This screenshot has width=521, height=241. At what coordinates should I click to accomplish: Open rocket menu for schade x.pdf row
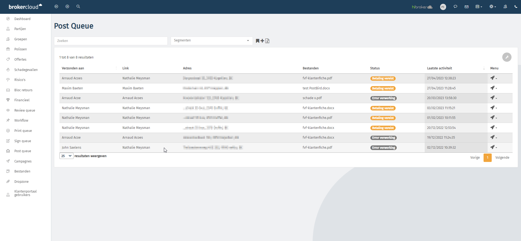point(494,98)
